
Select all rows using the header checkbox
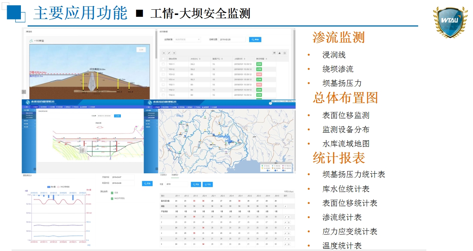pos(163,59)
